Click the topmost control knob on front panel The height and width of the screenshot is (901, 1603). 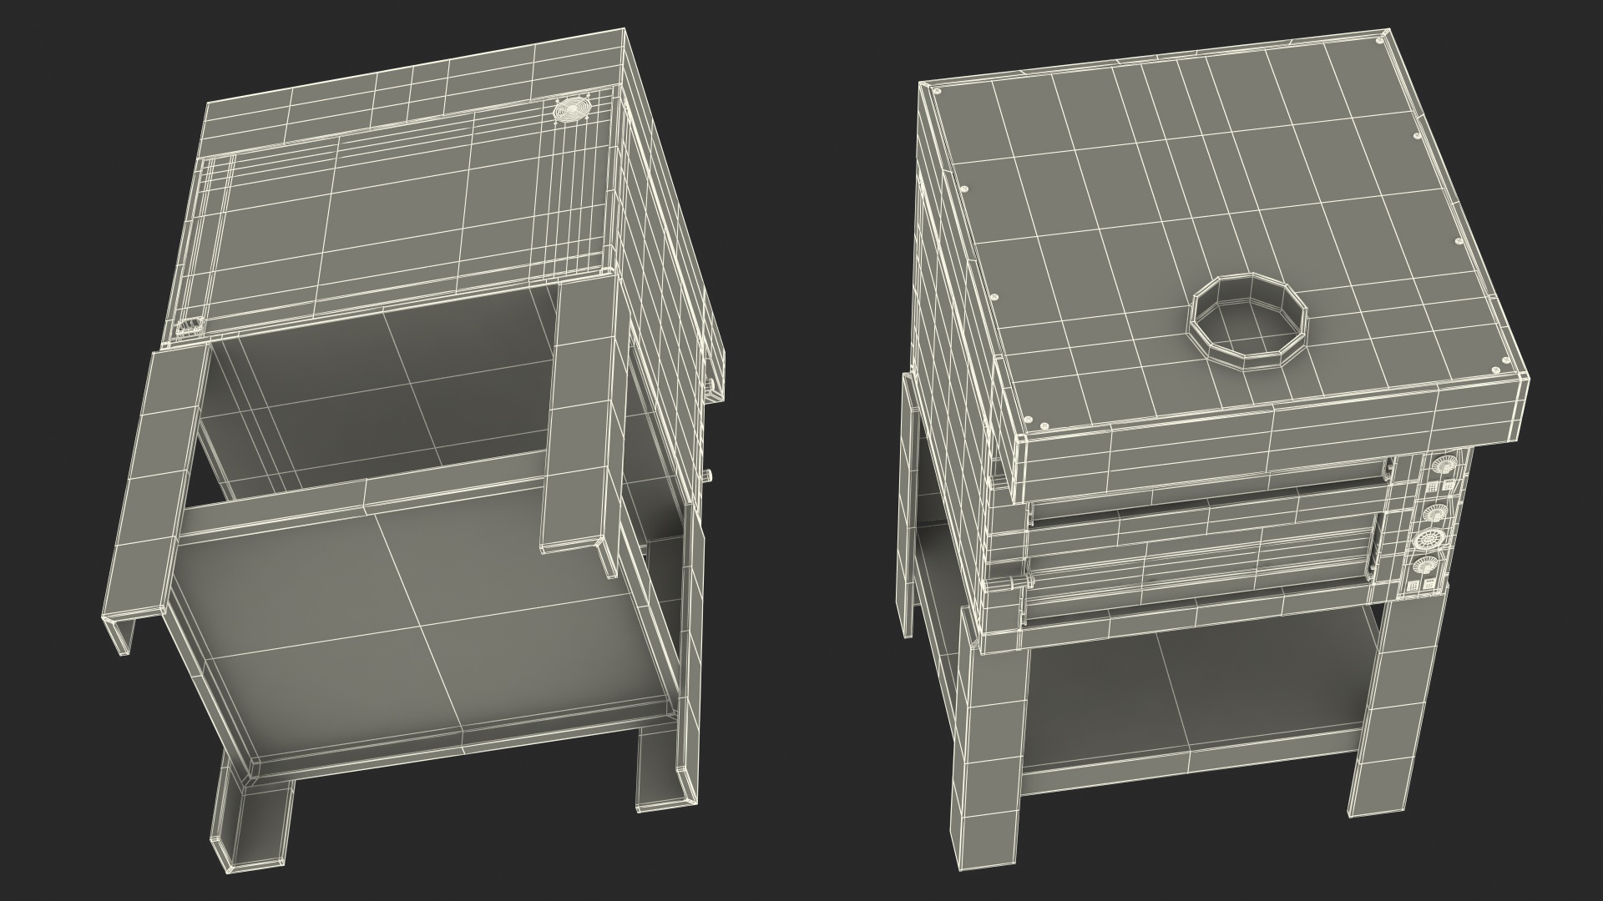click(x=1444, y=465)
